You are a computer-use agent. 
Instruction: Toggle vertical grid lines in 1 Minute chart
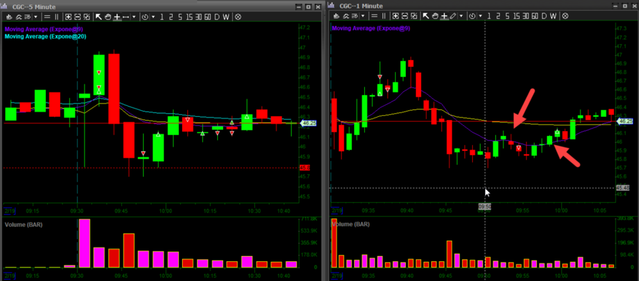384,16
